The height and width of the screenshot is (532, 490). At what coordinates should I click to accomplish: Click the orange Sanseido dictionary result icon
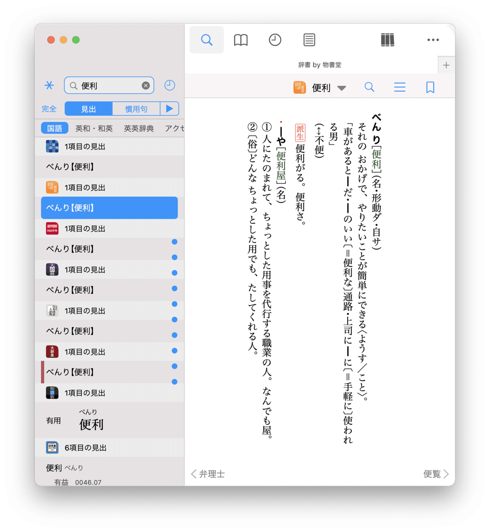[x=52, y=188]
